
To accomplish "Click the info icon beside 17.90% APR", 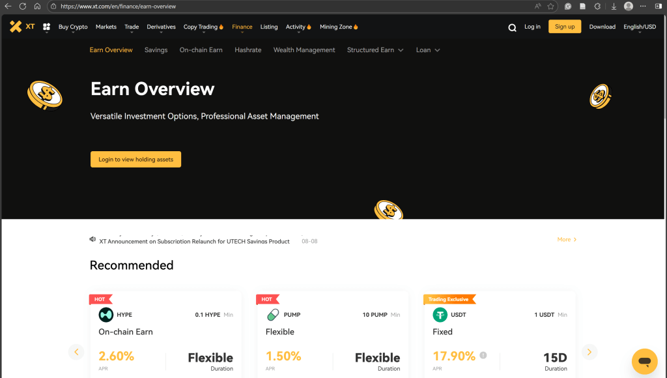I will tap(483, 355).
